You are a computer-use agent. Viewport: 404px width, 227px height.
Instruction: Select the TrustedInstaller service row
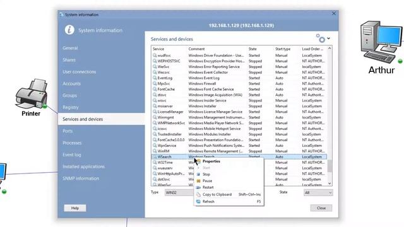pos(239,134)
